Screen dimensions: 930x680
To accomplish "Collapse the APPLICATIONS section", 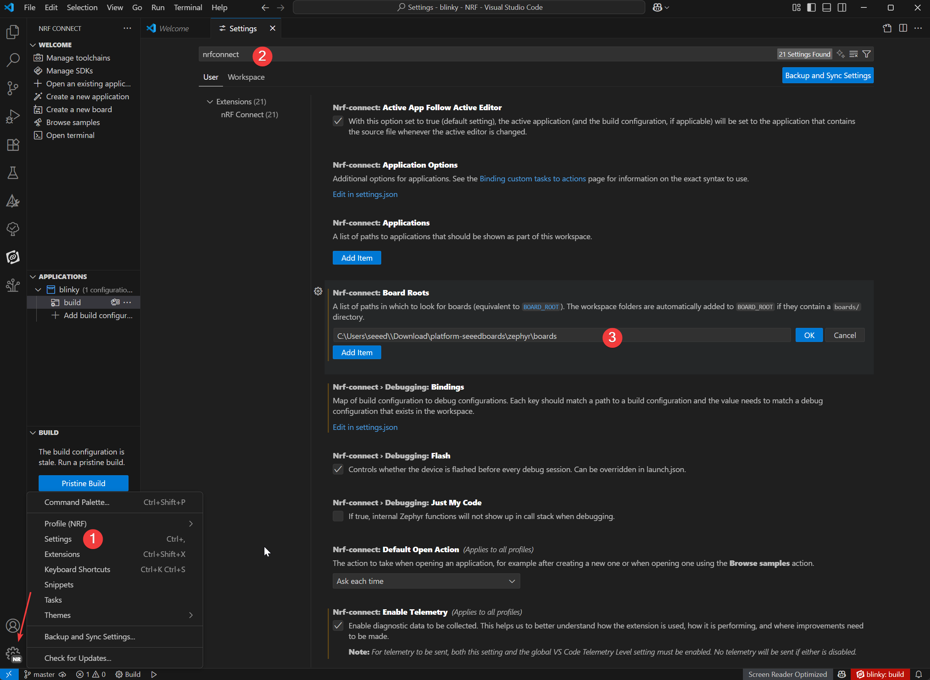I will [x=33, y=277].
